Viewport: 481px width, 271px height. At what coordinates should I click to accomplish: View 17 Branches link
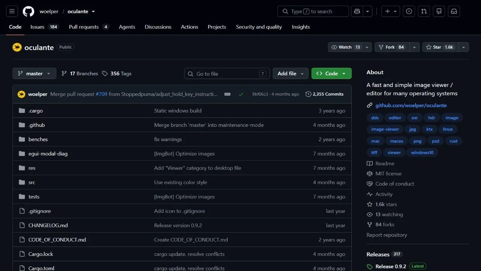[80, 73]
